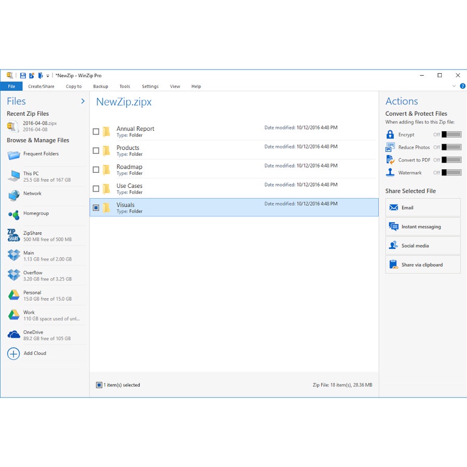The width and height of the screenshot is (467, 467).
Task: Open the File menu tab
Action: pyautogui.click(x=11, y=86)
